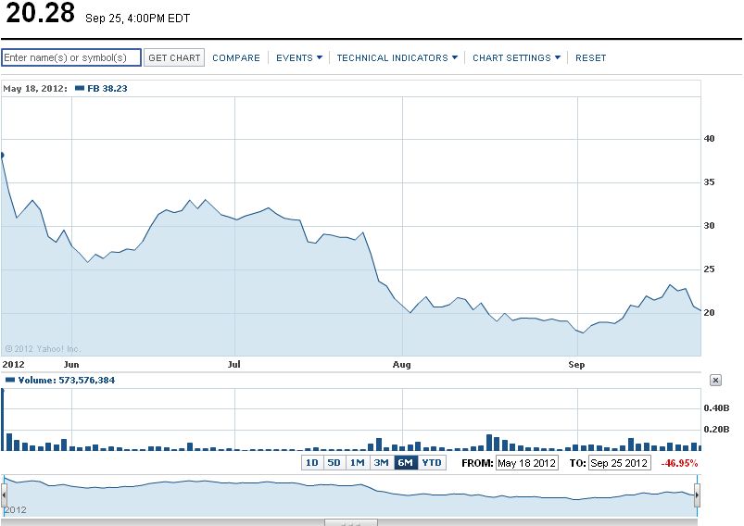Image resolution: width=744 pixels, height=526 pixels.
Task: Select the YTD range tab
Action: [x=432, y=462]
